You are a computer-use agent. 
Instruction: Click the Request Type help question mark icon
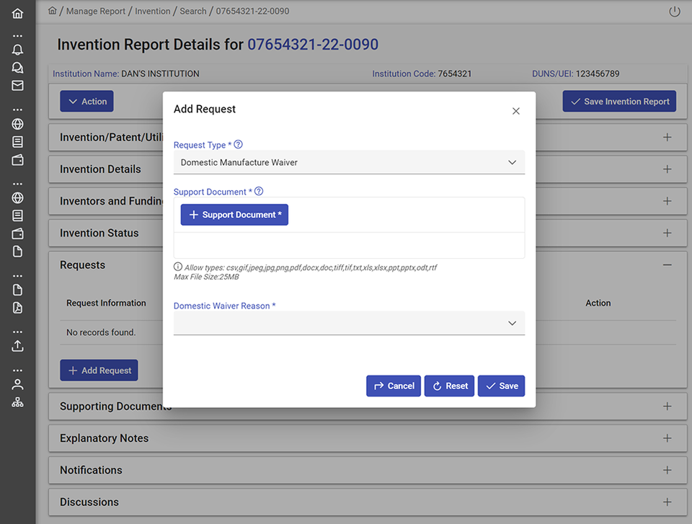238,144
